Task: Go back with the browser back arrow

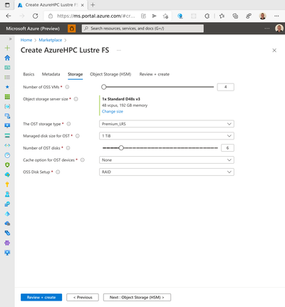Action: 9,16
